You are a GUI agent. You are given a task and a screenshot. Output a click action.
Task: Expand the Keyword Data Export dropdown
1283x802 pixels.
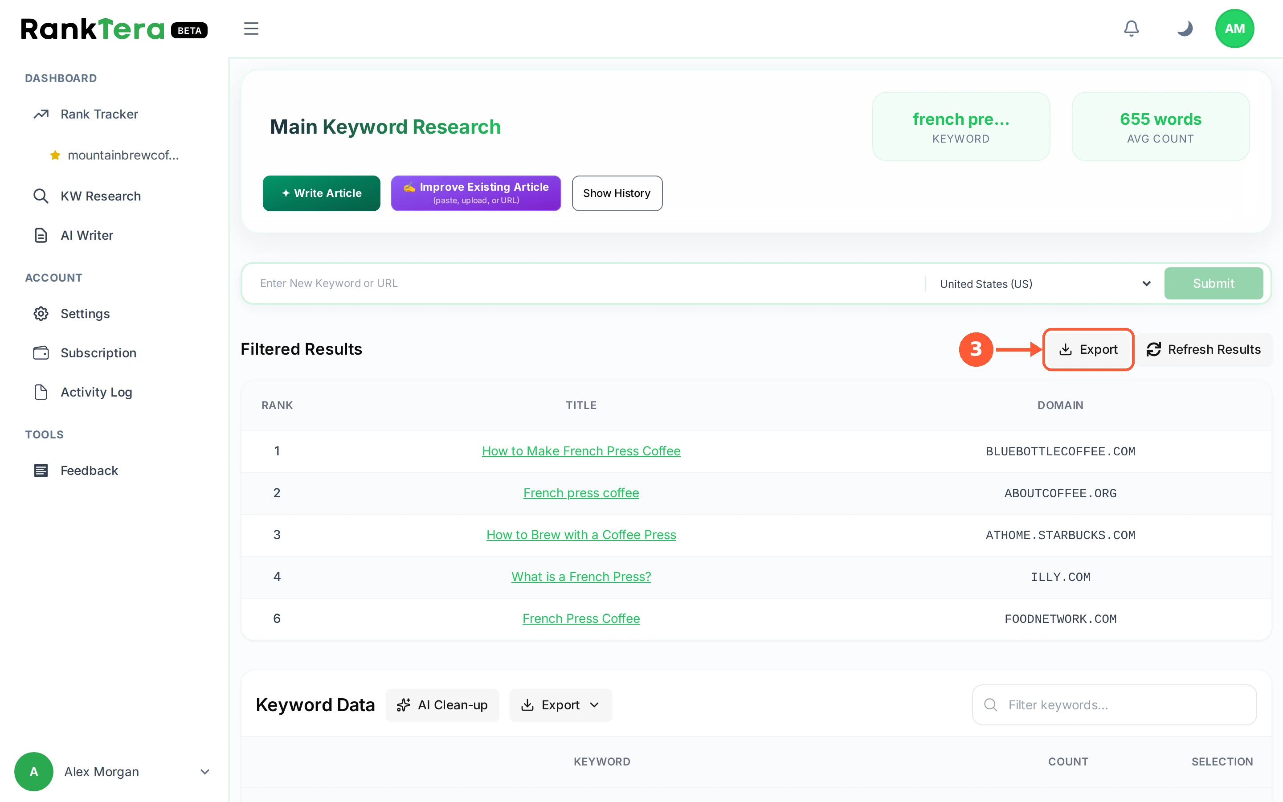point(560,705)
